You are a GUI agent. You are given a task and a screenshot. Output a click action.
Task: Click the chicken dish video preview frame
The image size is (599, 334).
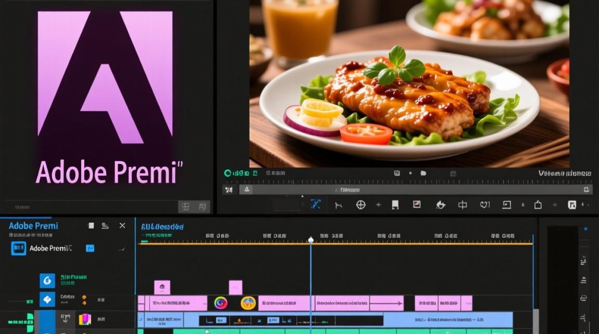pyautogui.click(x=409, y=84)
